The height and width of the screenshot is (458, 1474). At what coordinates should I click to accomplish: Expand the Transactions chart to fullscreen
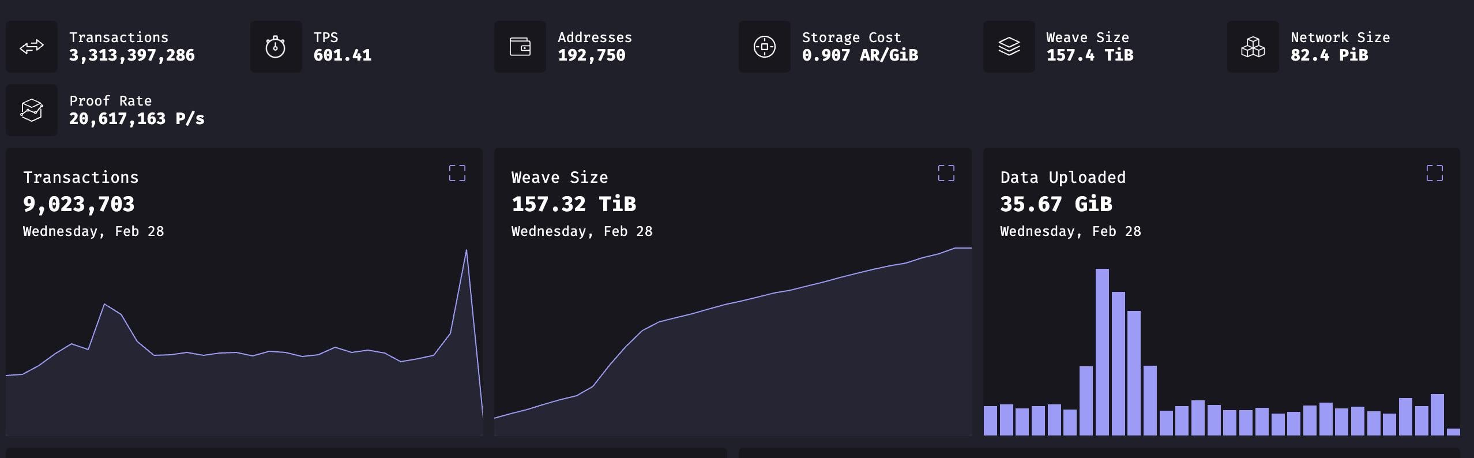pos(457,173)
